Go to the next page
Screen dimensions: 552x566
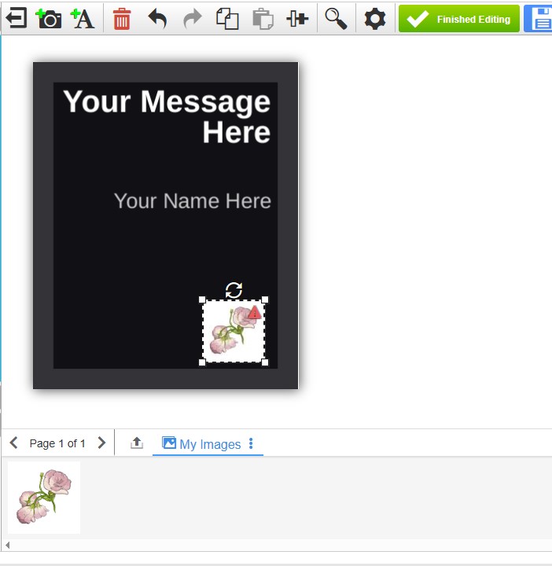pos(101,443)
